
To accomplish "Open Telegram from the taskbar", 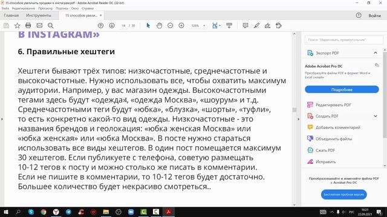I will tap(68, 212).
